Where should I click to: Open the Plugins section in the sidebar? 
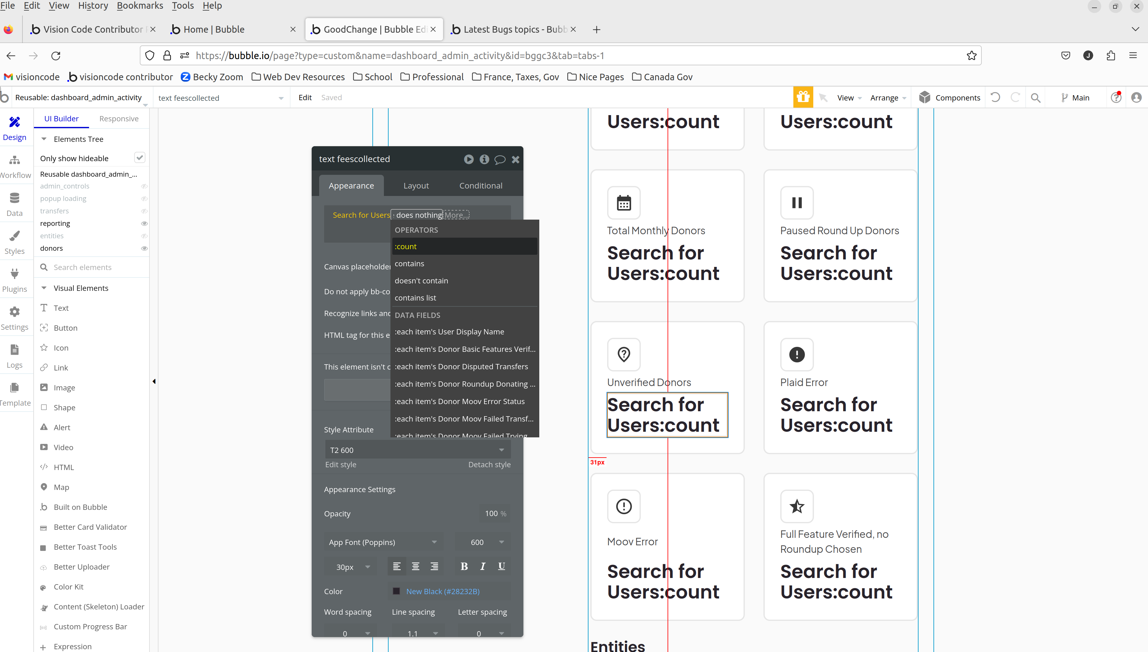coord(14,280)
